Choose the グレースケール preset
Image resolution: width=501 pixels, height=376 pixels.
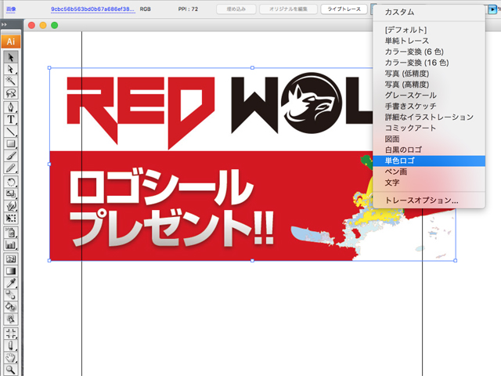tap(429, 96)
